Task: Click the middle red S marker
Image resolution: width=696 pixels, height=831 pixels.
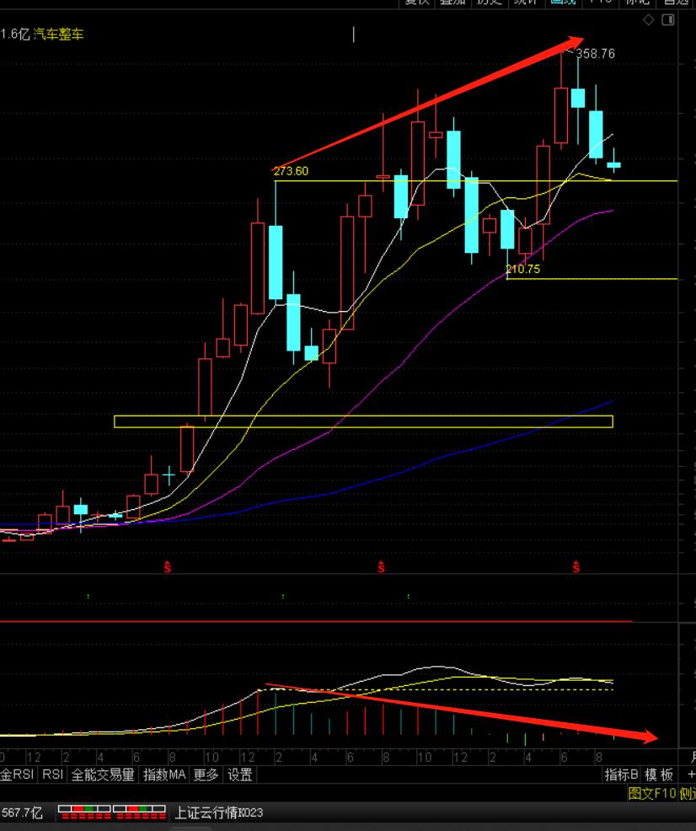Action: pyautogui.click(x=382, y=567)
